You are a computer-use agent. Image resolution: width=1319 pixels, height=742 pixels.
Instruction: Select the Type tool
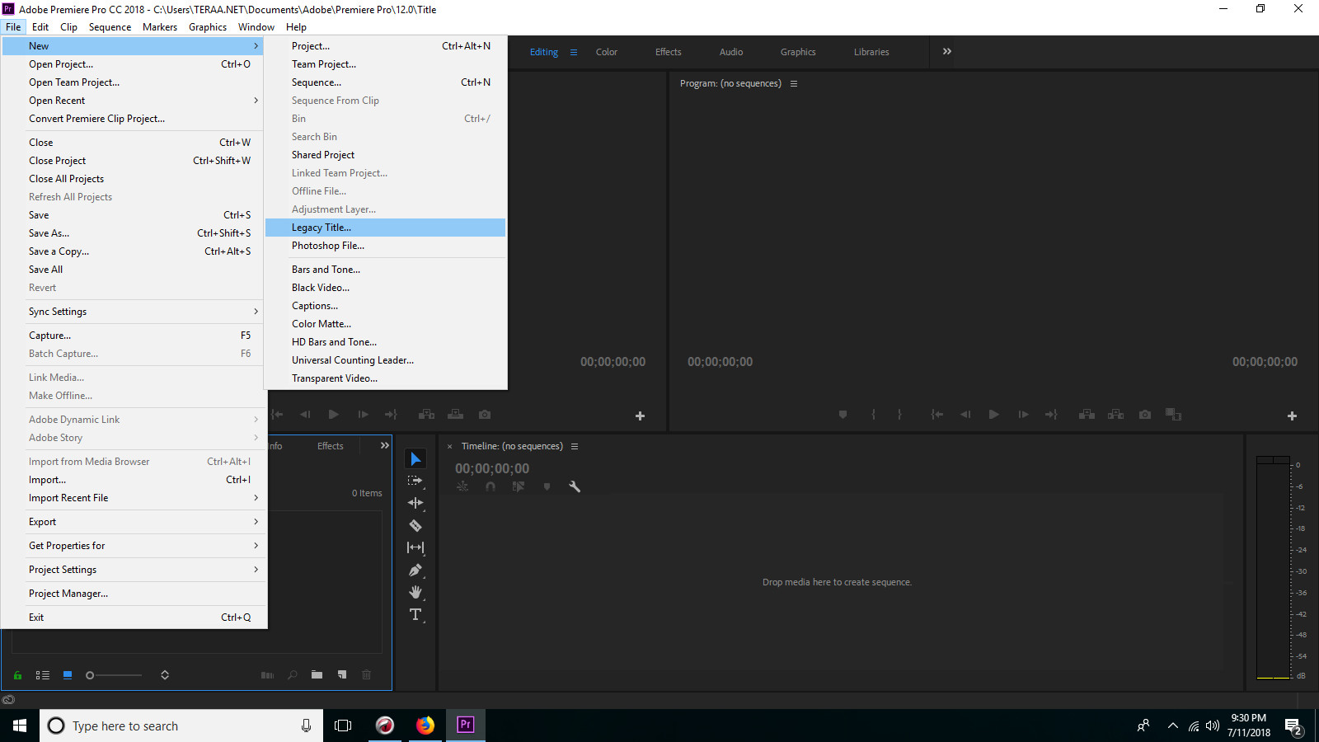pos(415,614)
